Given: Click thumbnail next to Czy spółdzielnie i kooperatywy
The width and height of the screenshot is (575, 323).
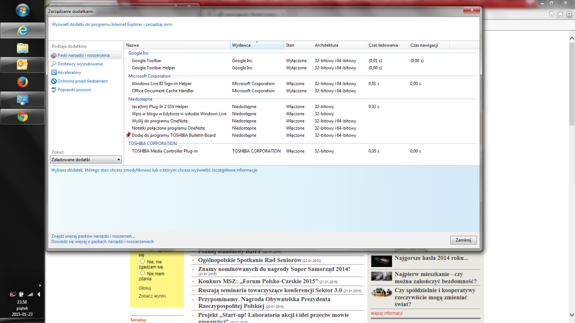Looking at the screenshot, I should 381,292.
